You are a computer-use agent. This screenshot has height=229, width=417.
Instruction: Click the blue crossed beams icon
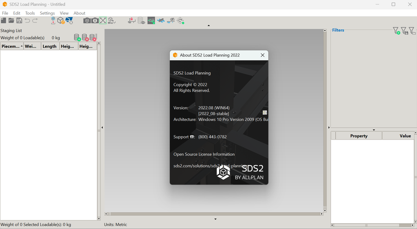161,20
